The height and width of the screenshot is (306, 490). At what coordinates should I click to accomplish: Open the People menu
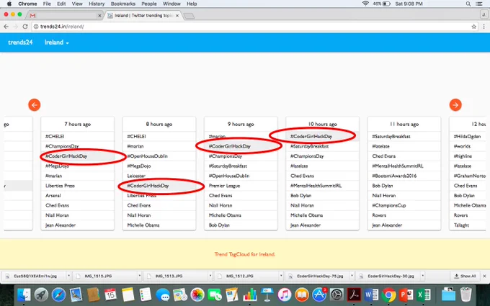click(149, 4)
